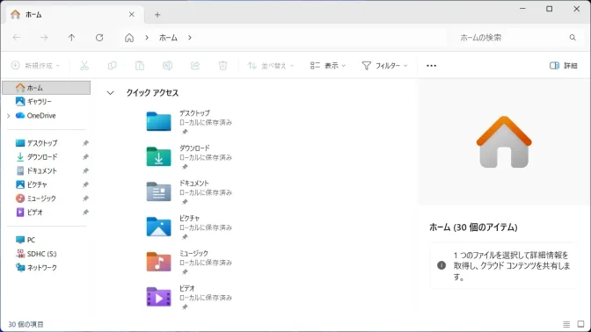
Task: Refresh the current view
Action: click(x=99, y=37)
